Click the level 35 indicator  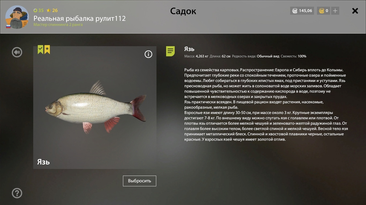[39, 10]
